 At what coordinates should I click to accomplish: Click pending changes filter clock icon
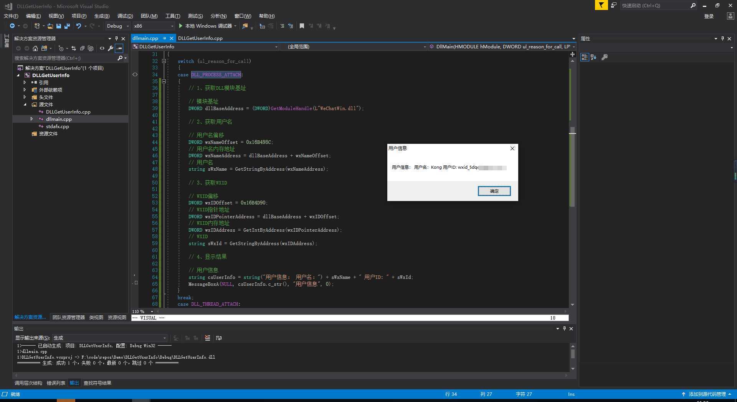coord(61,48)
